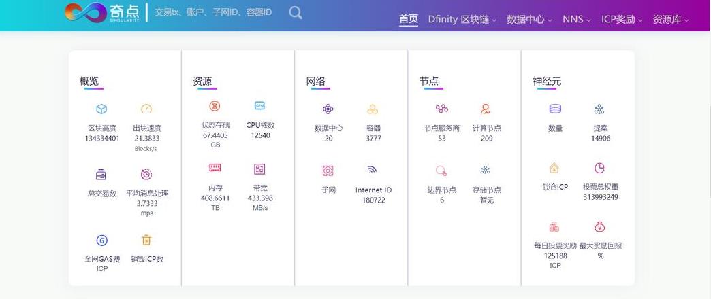
Task: Click the 3.7333 message rate value
Action: [147, 204]
